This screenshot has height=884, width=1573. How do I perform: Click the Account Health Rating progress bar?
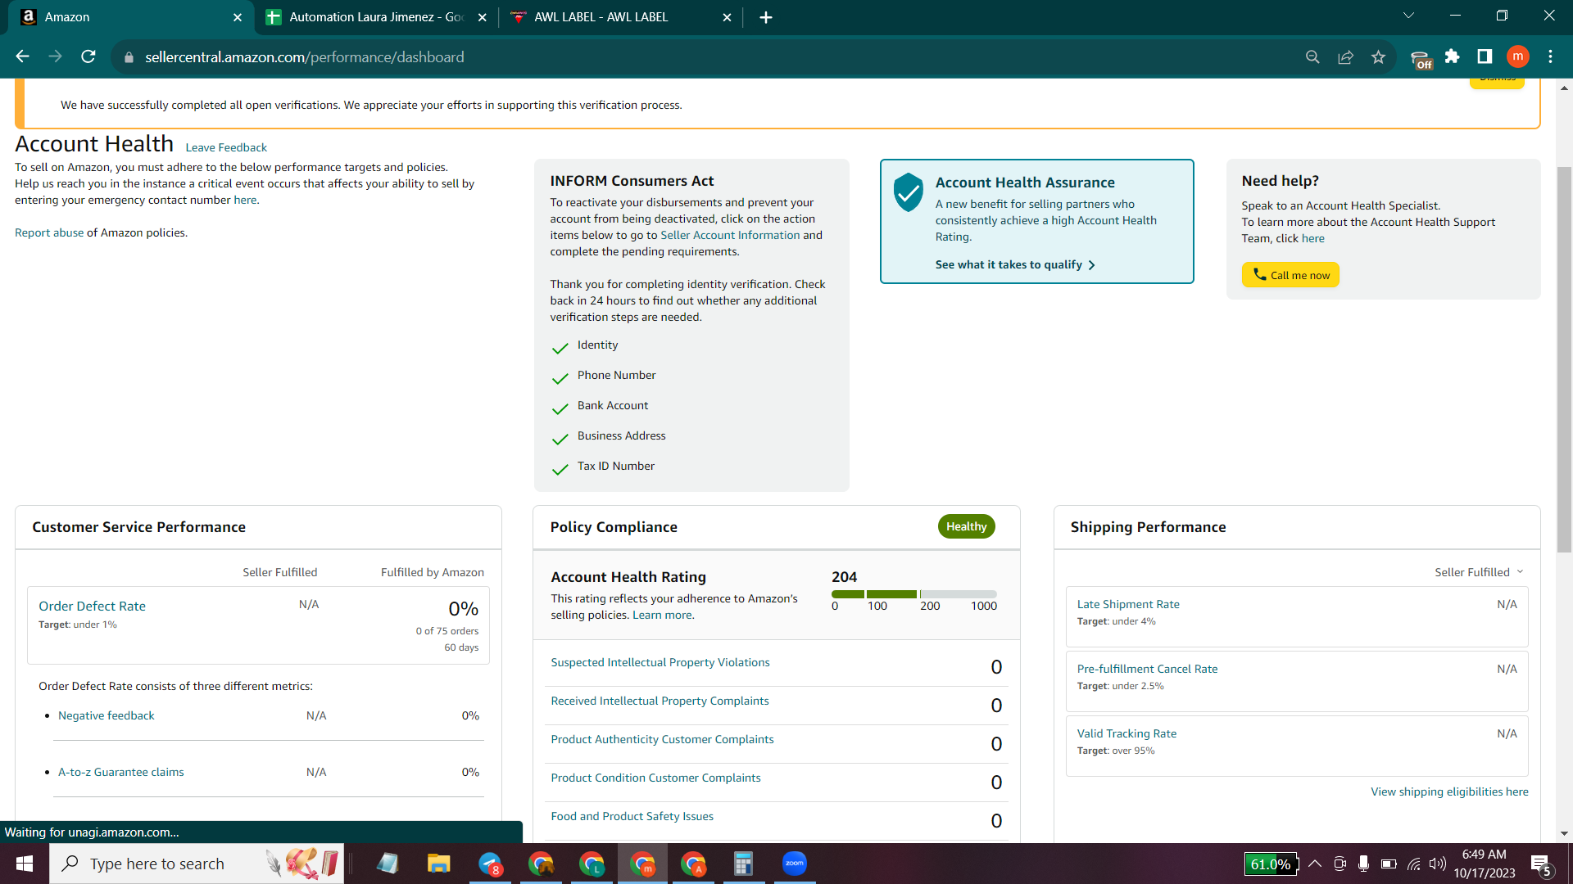[x=914, y=594]
